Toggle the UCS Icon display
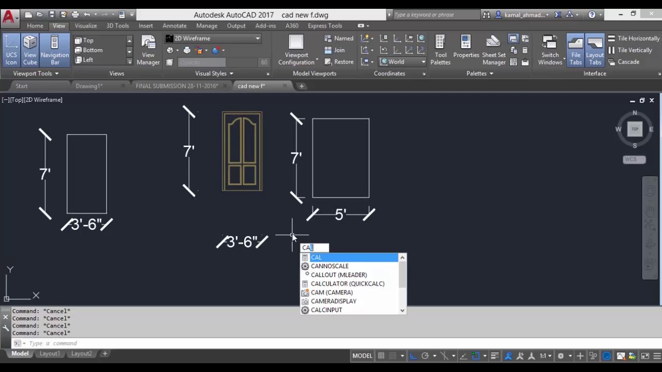This screenshot has height=372, width=662. click(11, 51)
